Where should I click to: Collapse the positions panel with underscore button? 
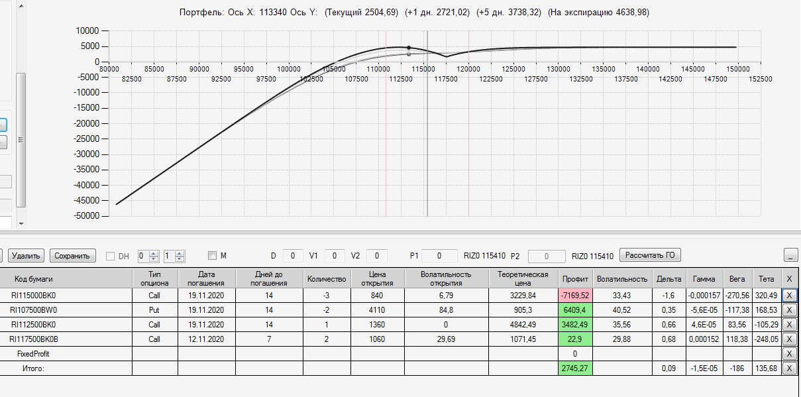click(790, 256)
